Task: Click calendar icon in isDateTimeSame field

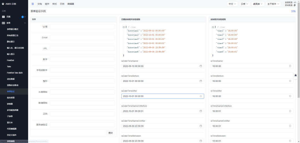Action: (x=201, y=66)
